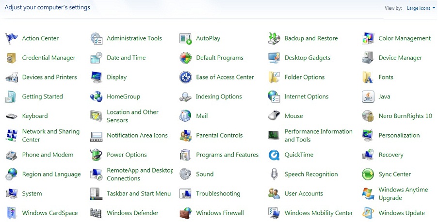The height and width of the screenshot is (222, 438).
Task: Open the Programs and Features link
Action: 227,155
